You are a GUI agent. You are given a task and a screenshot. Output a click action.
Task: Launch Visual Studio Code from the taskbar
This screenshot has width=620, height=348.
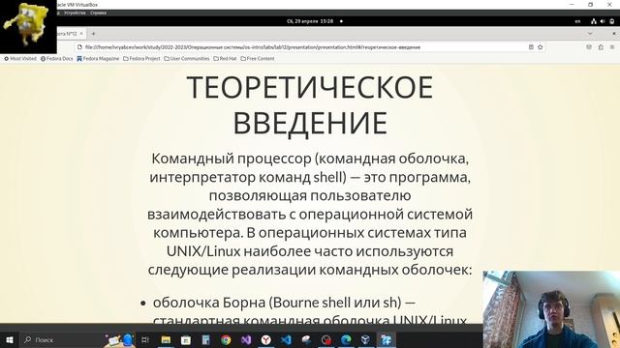coord(287,339)
